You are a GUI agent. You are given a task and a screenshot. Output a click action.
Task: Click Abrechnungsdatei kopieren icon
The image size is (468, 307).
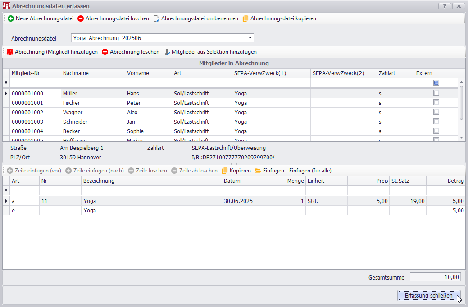[245, 18]
